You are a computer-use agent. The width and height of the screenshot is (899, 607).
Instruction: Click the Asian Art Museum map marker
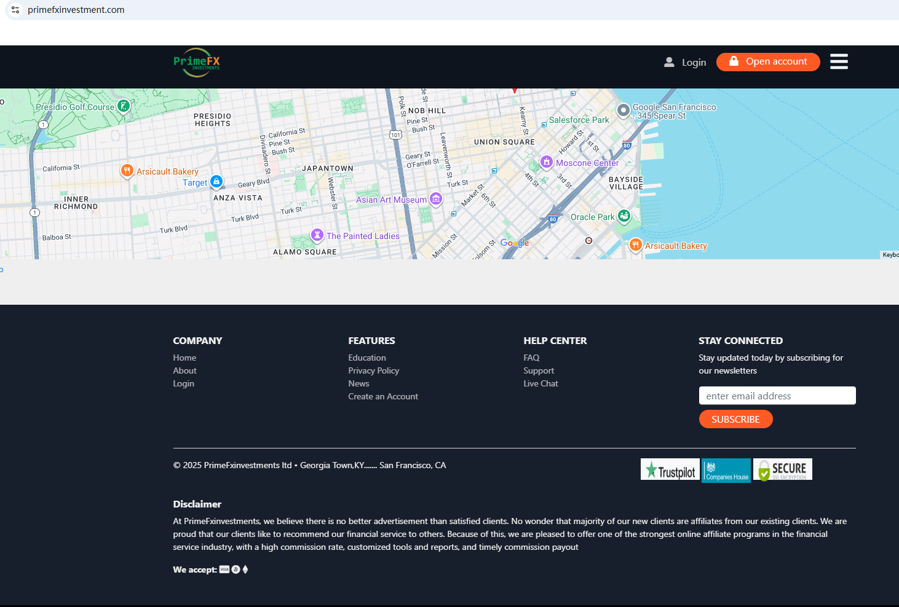coord(436,198)
